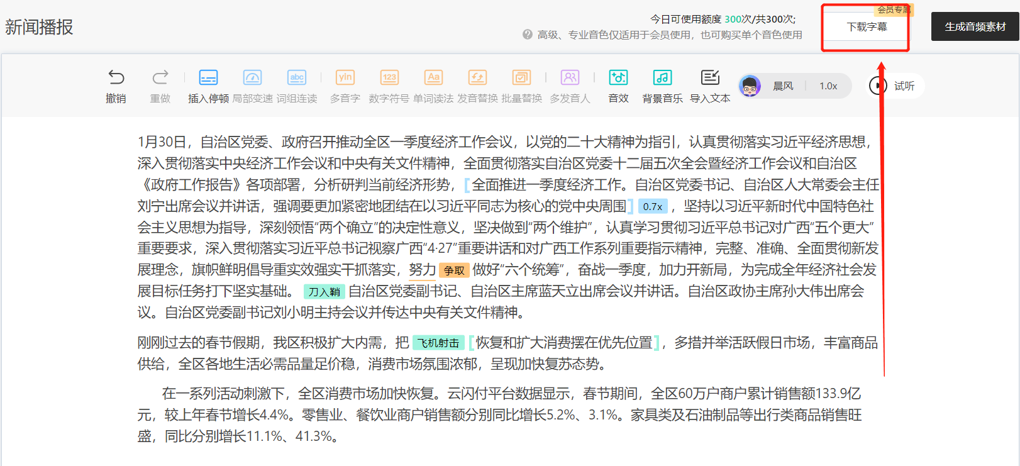This screenshot has height=466, width=1020.
Task: Click the 0.7x speed tag in text
Action: click(x=652, y=207)
